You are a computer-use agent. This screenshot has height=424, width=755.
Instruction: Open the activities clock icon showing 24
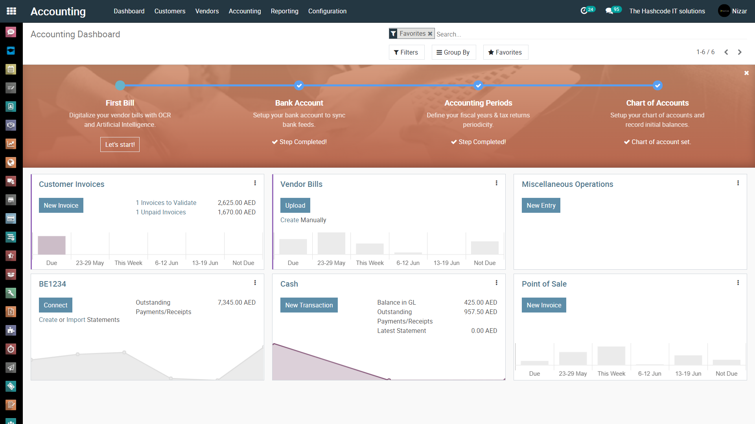(585, 11)
